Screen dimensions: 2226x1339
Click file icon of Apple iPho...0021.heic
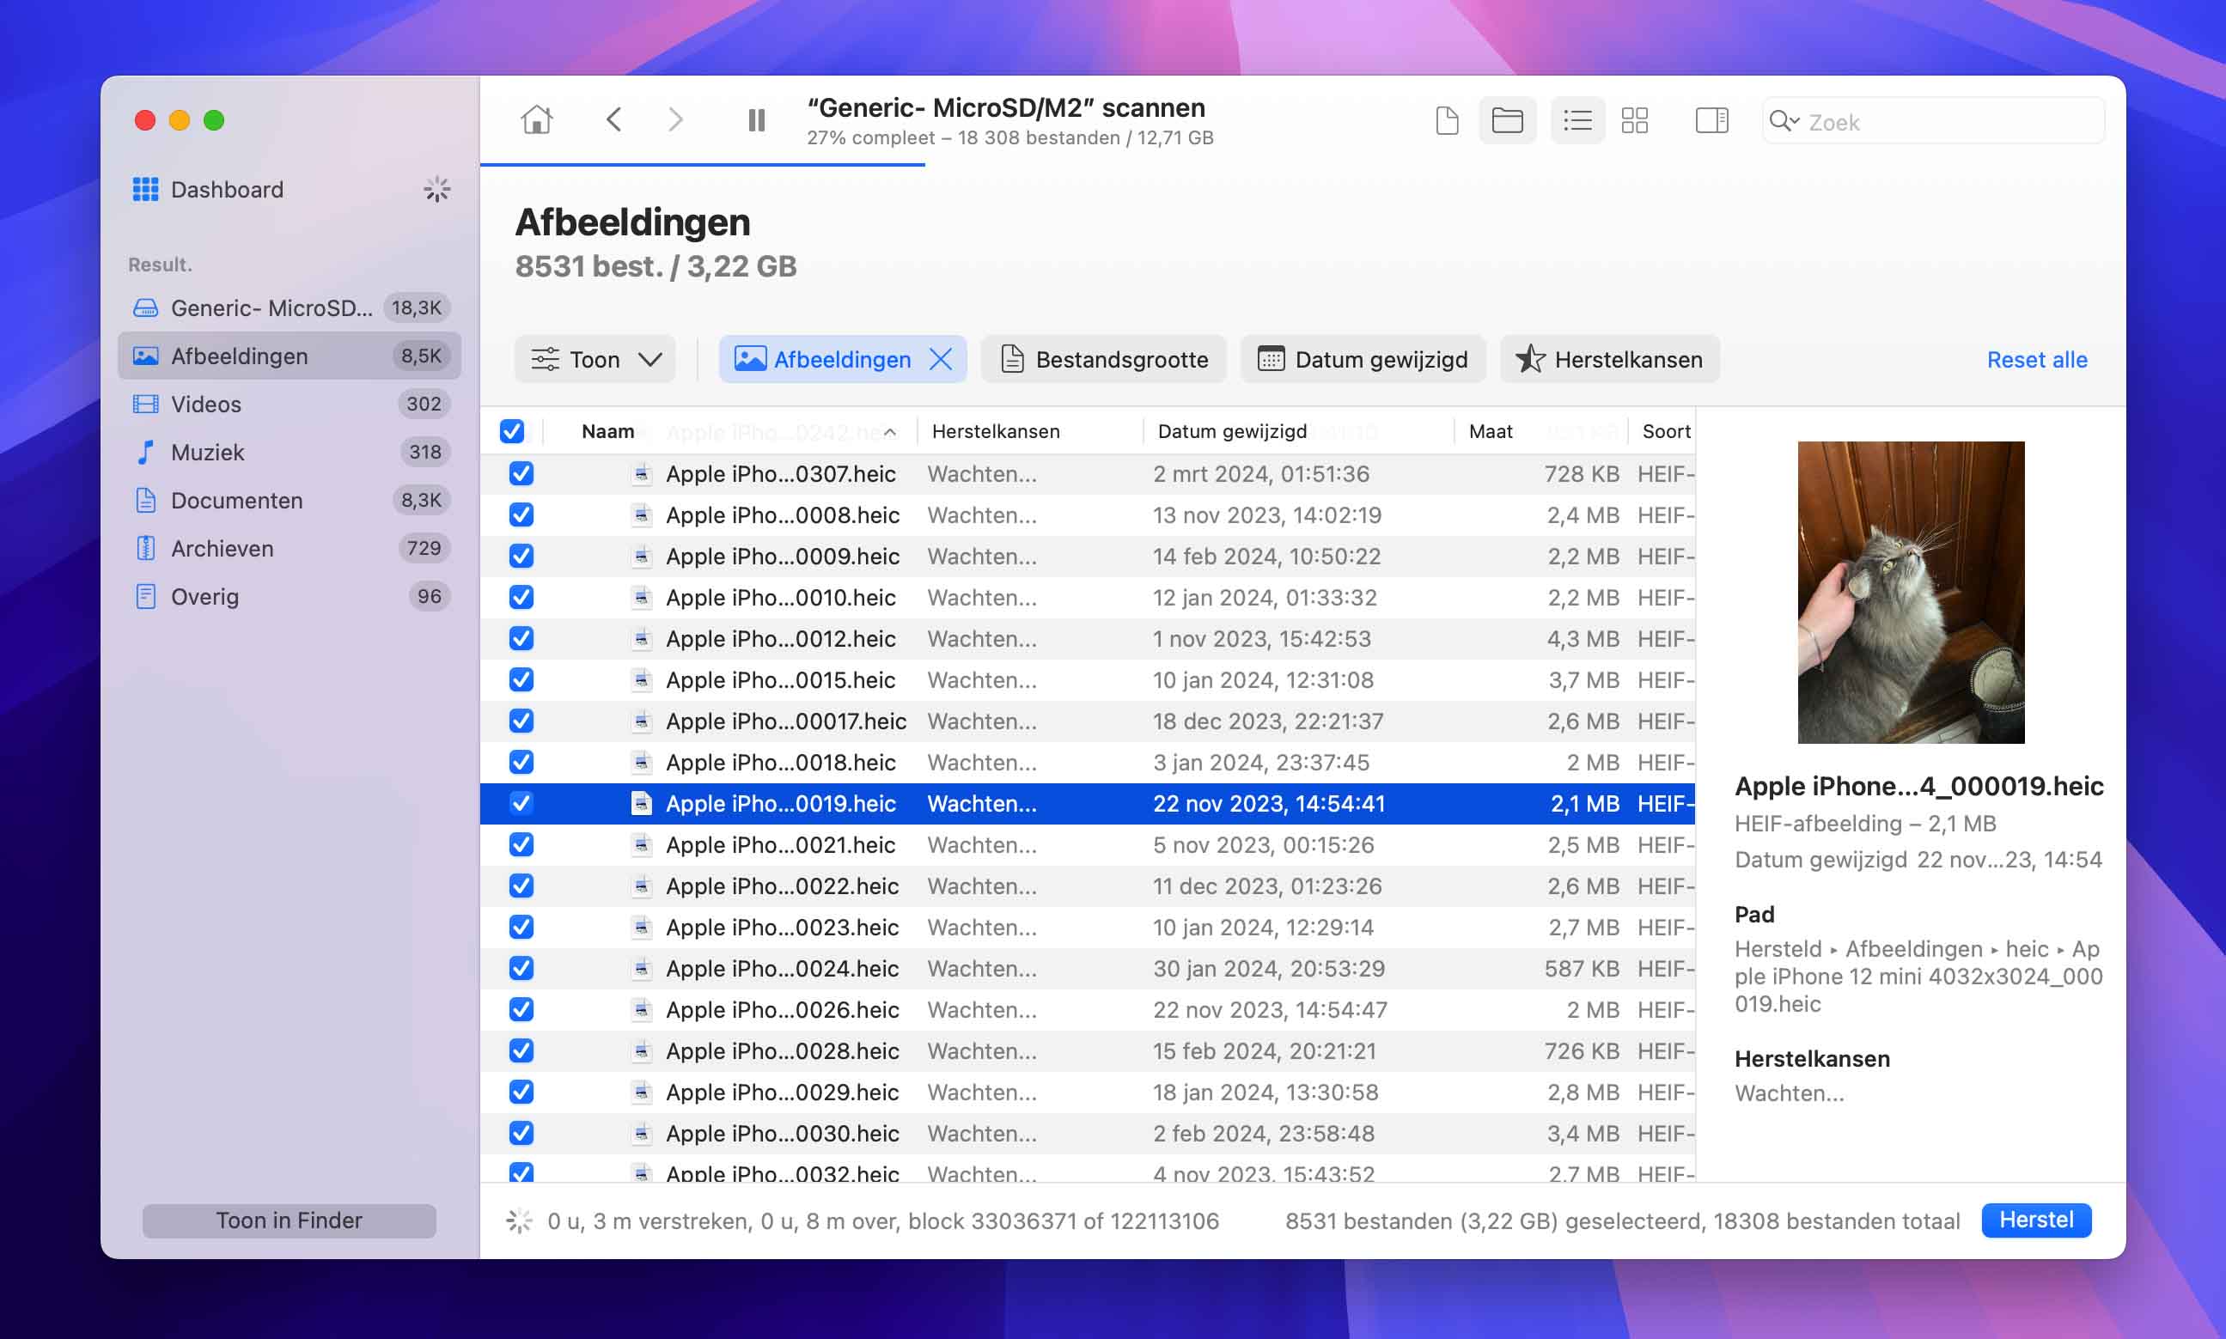[x=641, y=844]
